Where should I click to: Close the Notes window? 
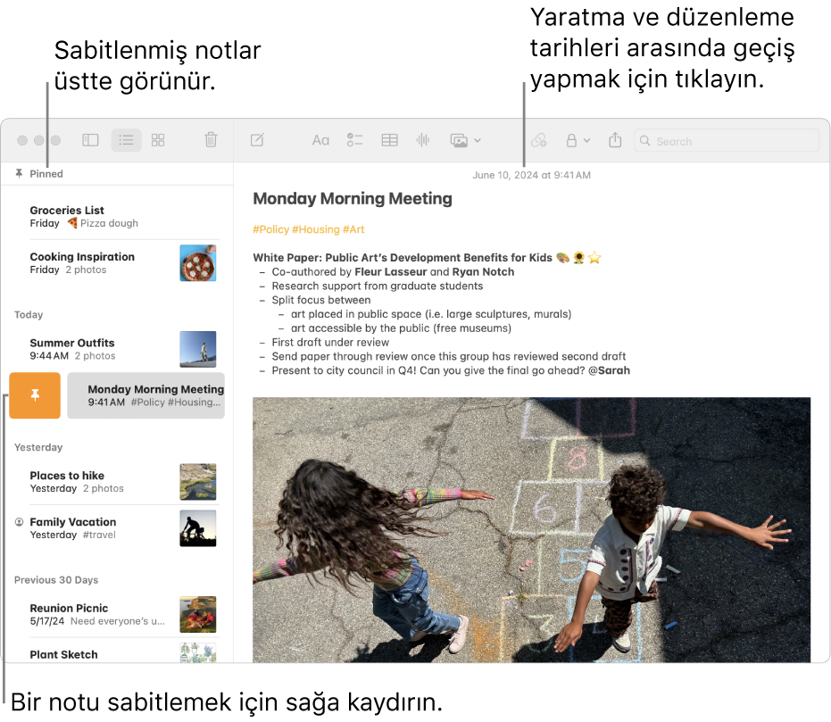click(22, 140)
